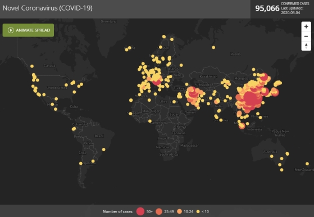The width and height of the screenshot is (314, 217).
Task: Reset map bearing with compass arrow icon
Action: pos(306,46)
